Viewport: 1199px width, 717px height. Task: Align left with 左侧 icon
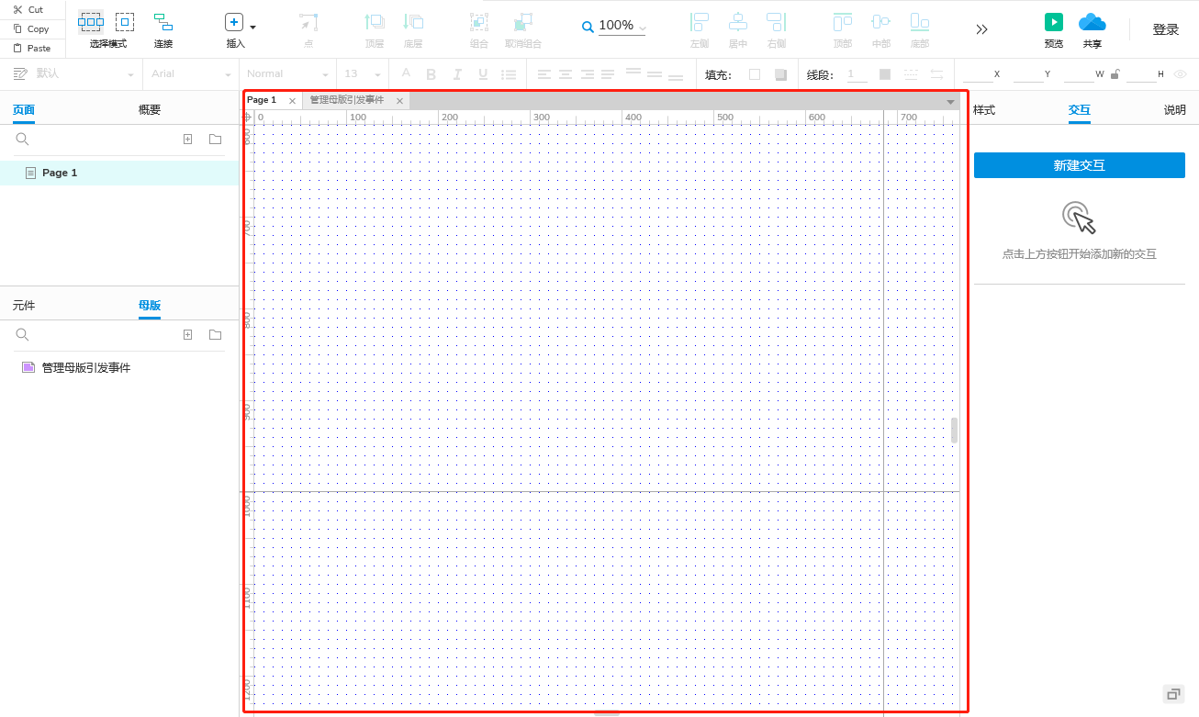700,22
